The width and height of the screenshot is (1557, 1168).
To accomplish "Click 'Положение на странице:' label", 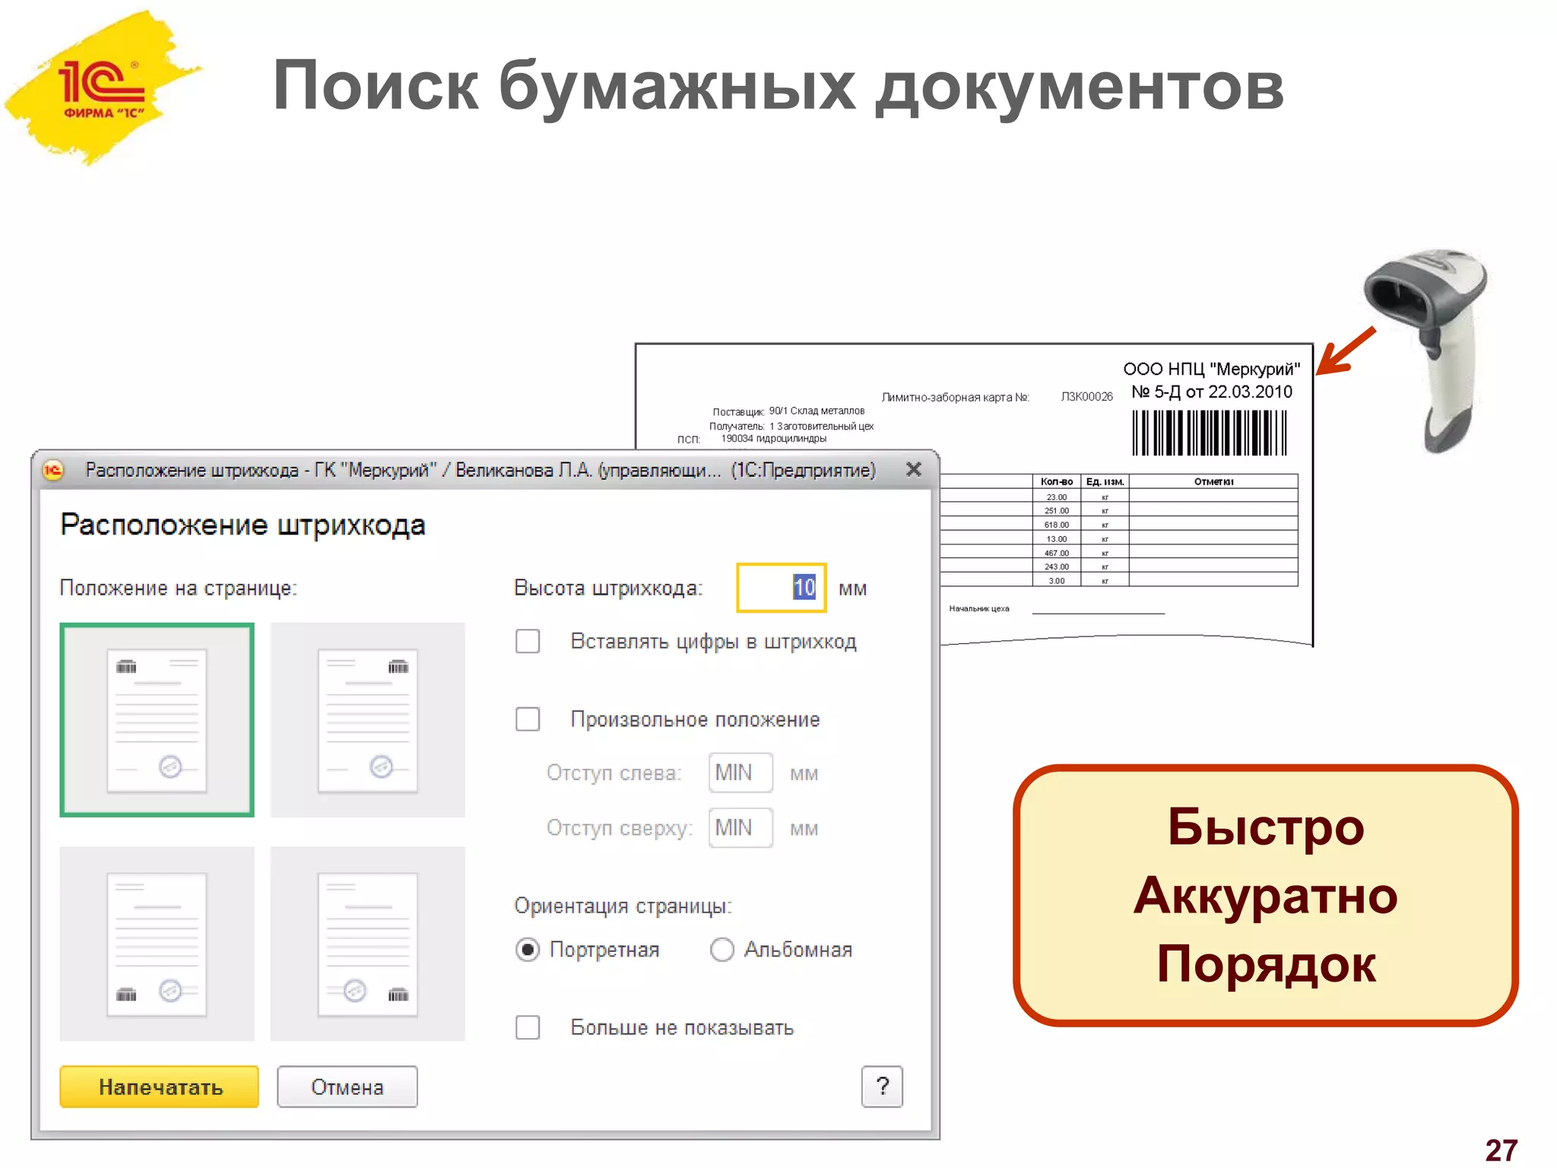I will (179, 589).
